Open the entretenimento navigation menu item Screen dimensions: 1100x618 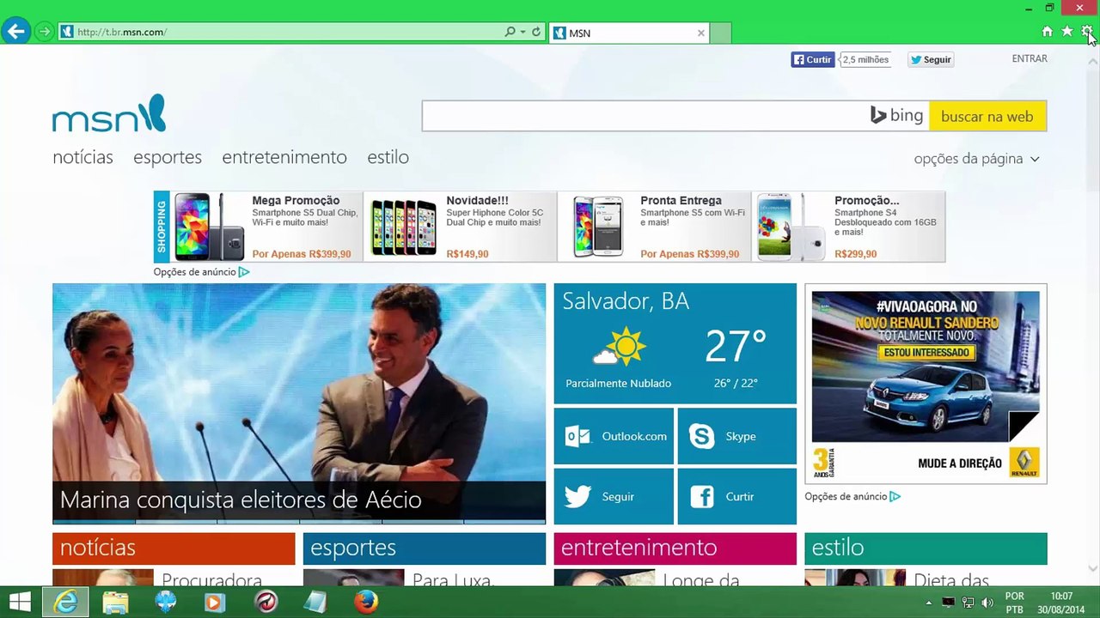[x=284, y=157]
